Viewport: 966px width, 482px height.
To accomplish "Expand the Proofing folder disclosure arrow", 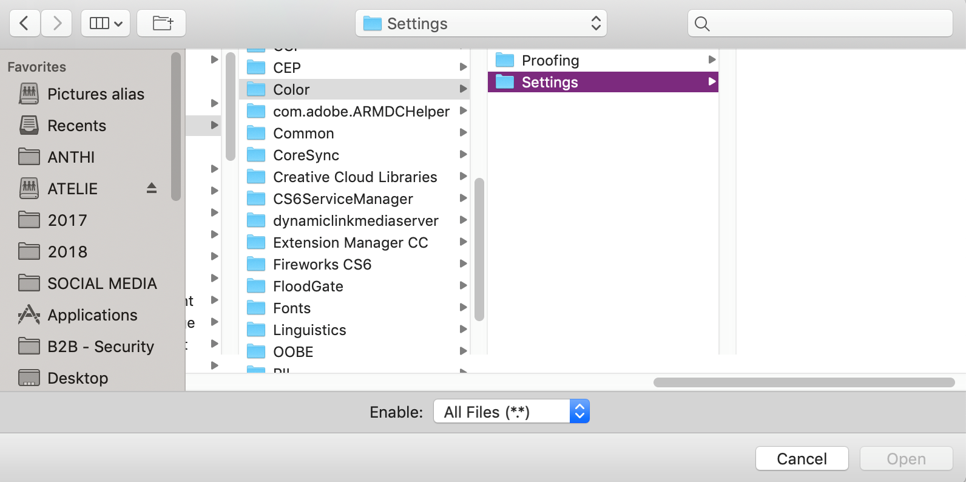I will click(x=712, y=59).
